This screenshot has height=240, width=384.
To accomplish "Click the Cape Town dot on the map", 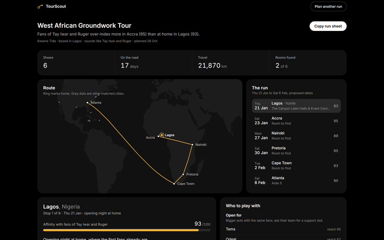I will (x=174, y=184).
